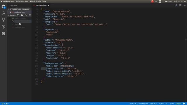Click the "body-parser" dependency
This screenshot has width=187, height=105.
tap(53, 48)
